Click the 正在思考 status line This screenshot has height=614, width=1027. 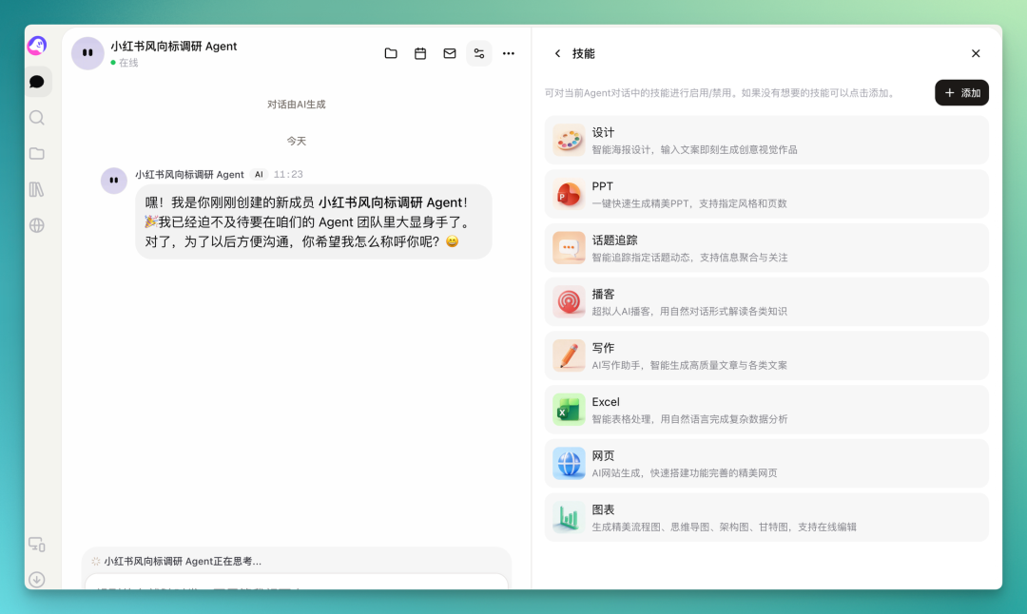(x=182, y=561)
